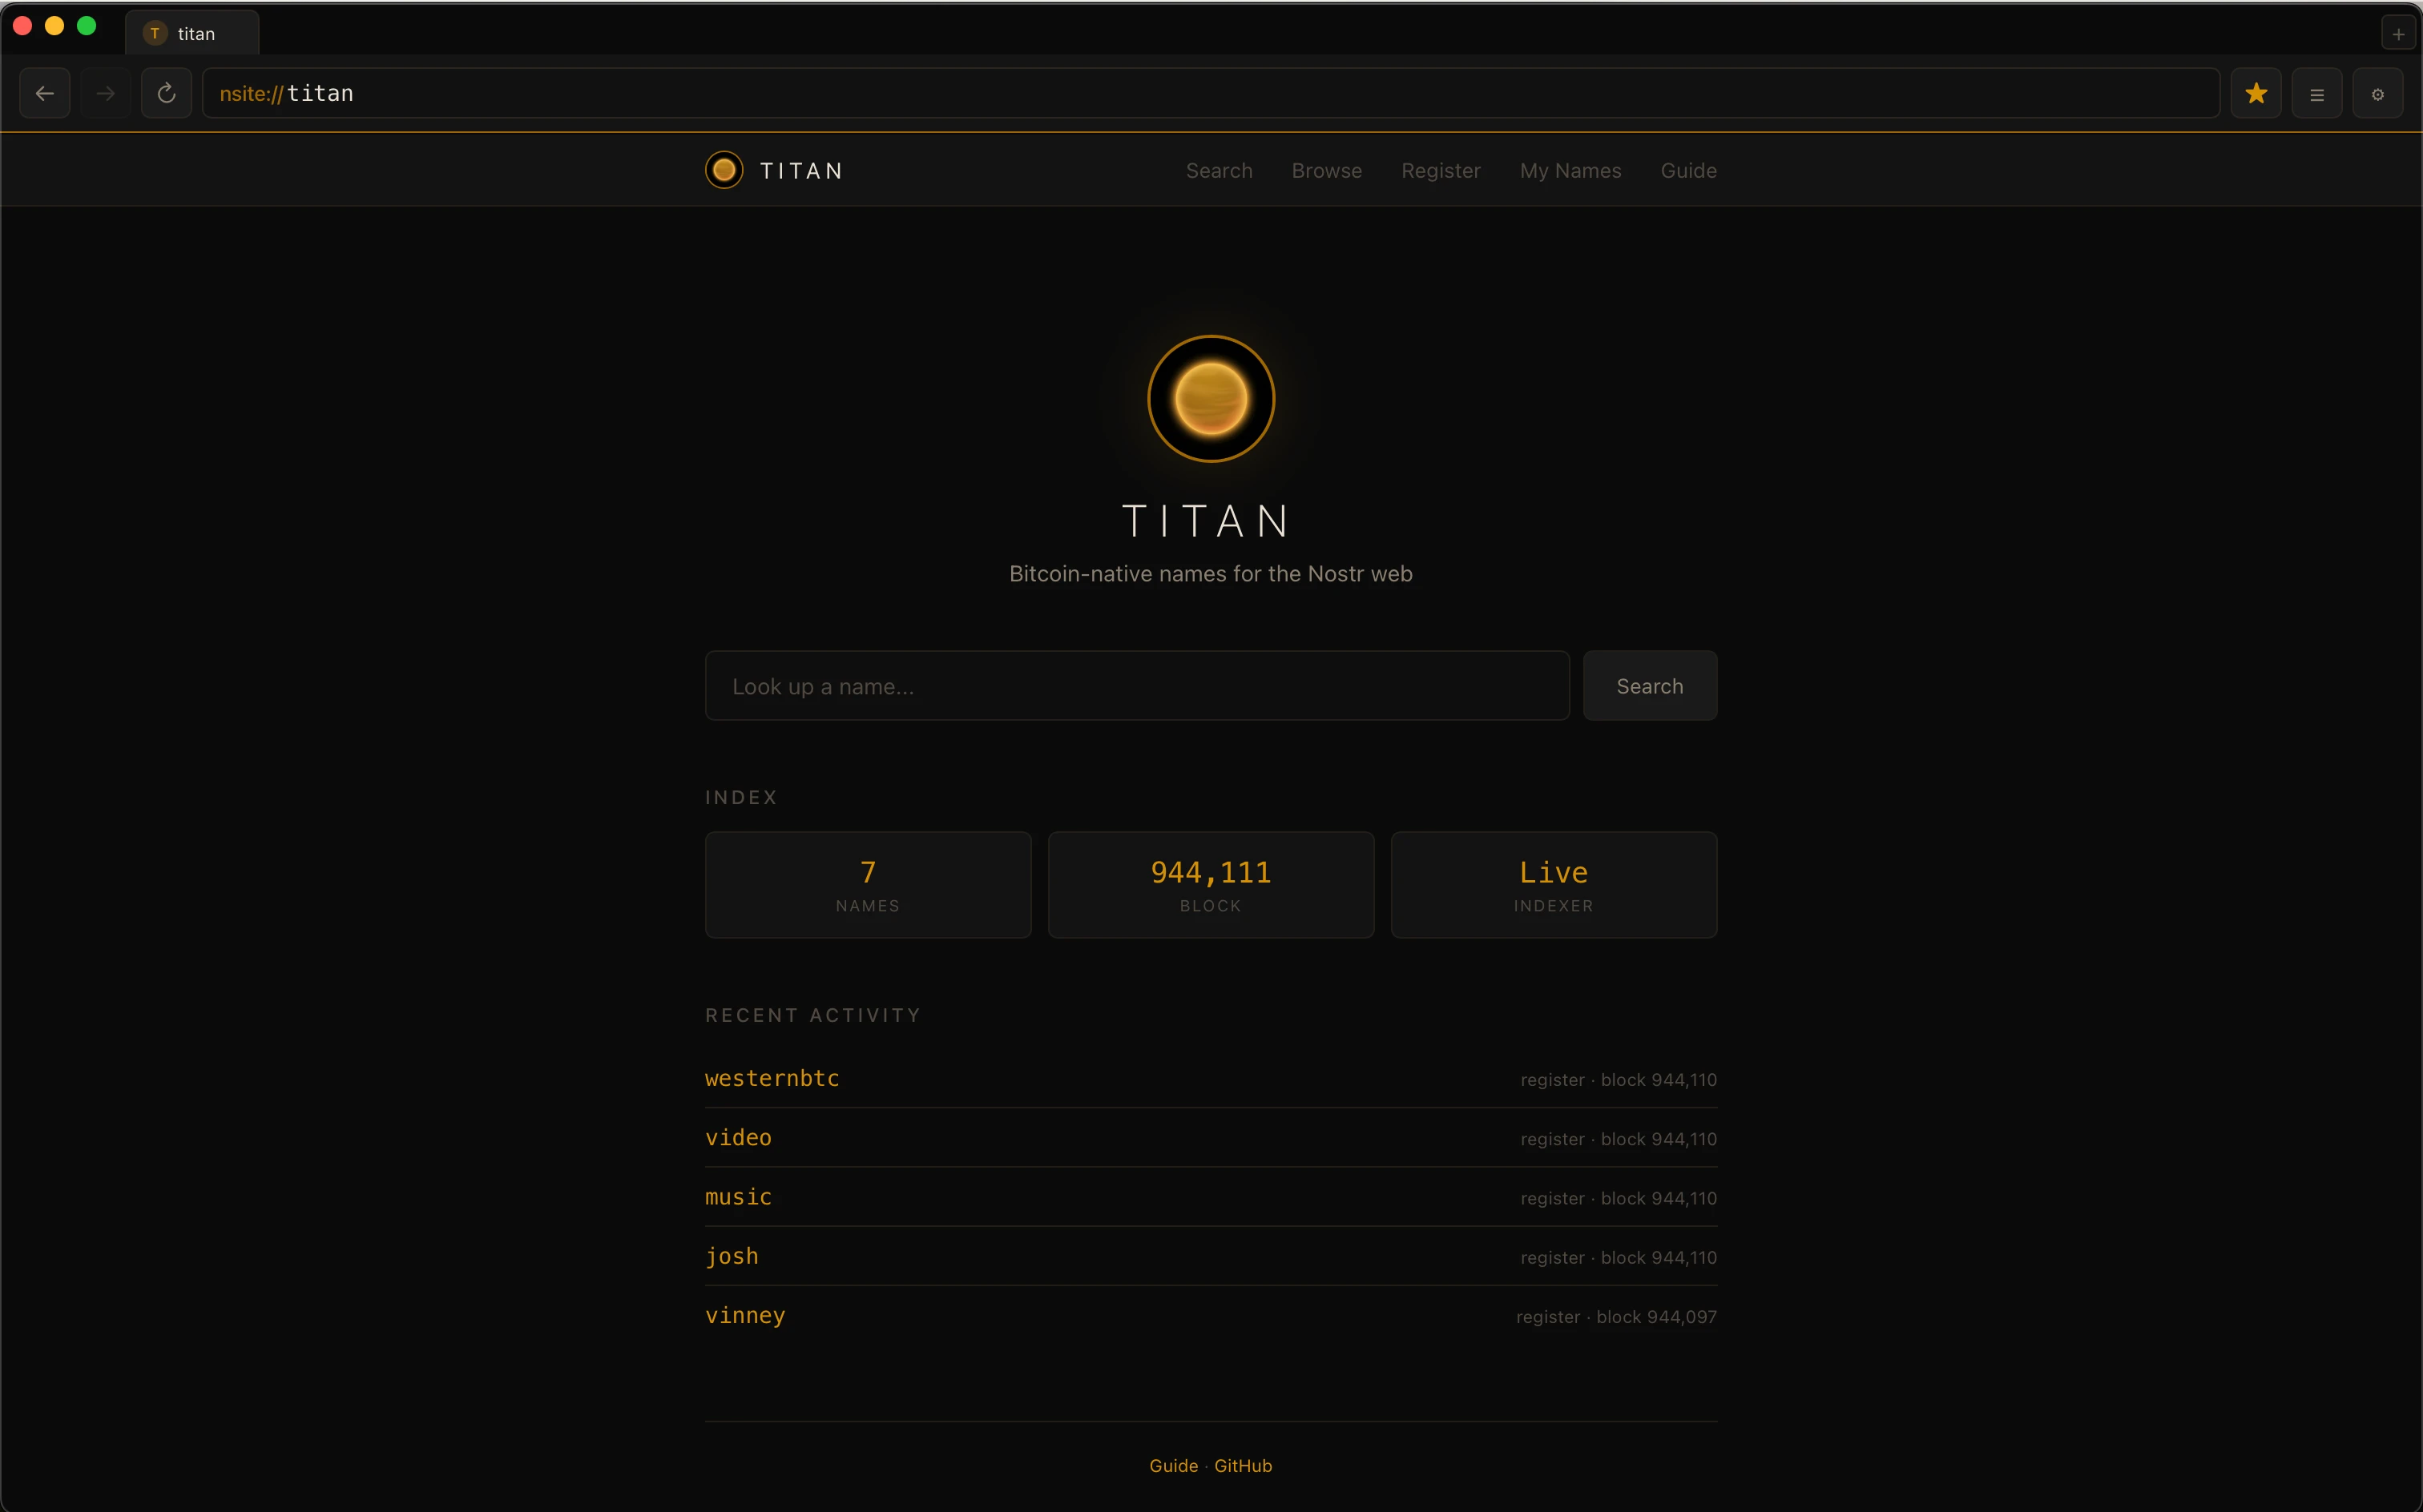Click the nsite://titan address bar

coord(1211,93)
